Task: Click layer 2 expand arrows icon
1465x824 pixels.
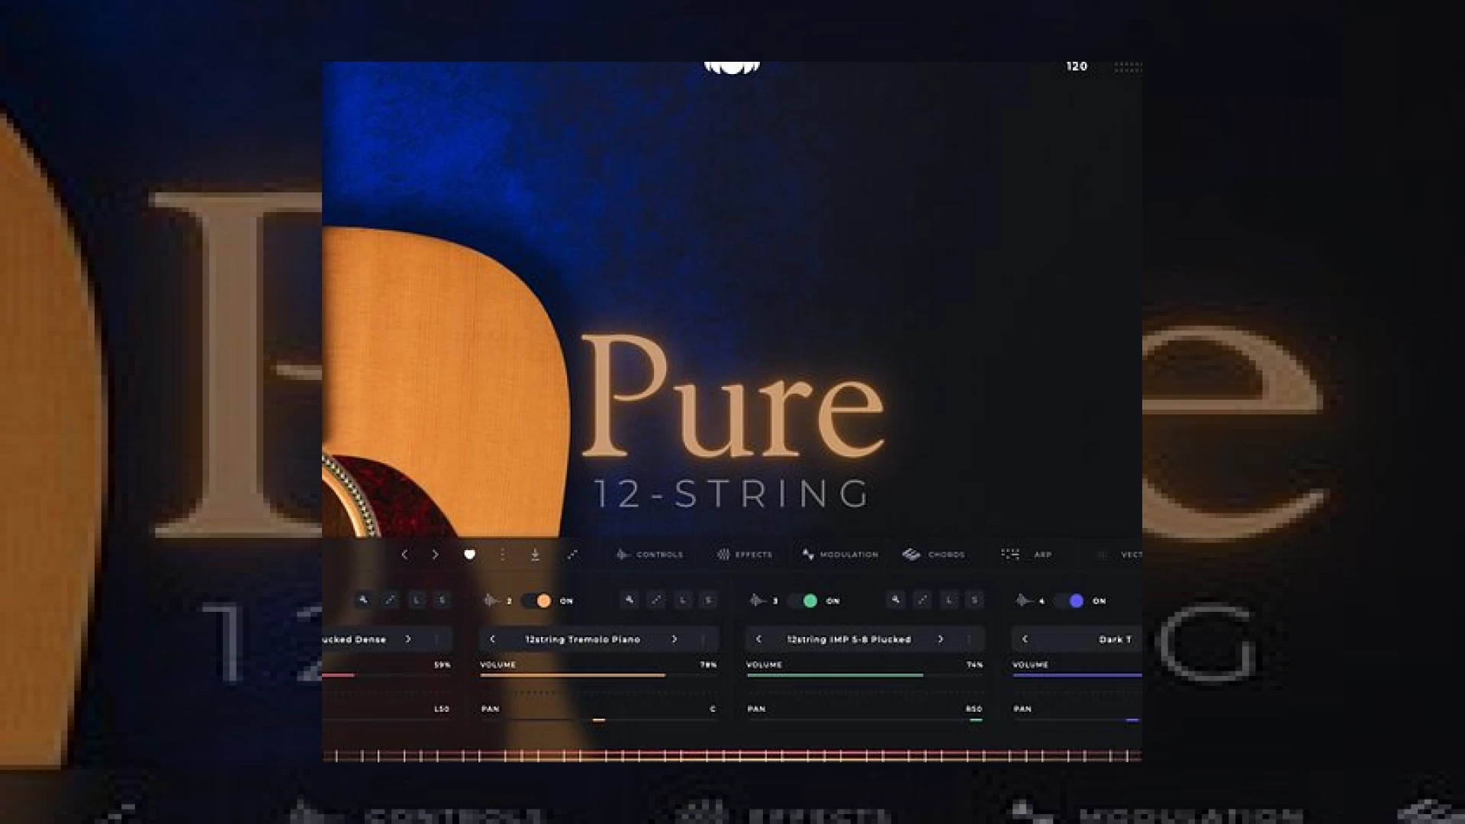Action: [656, 600]
